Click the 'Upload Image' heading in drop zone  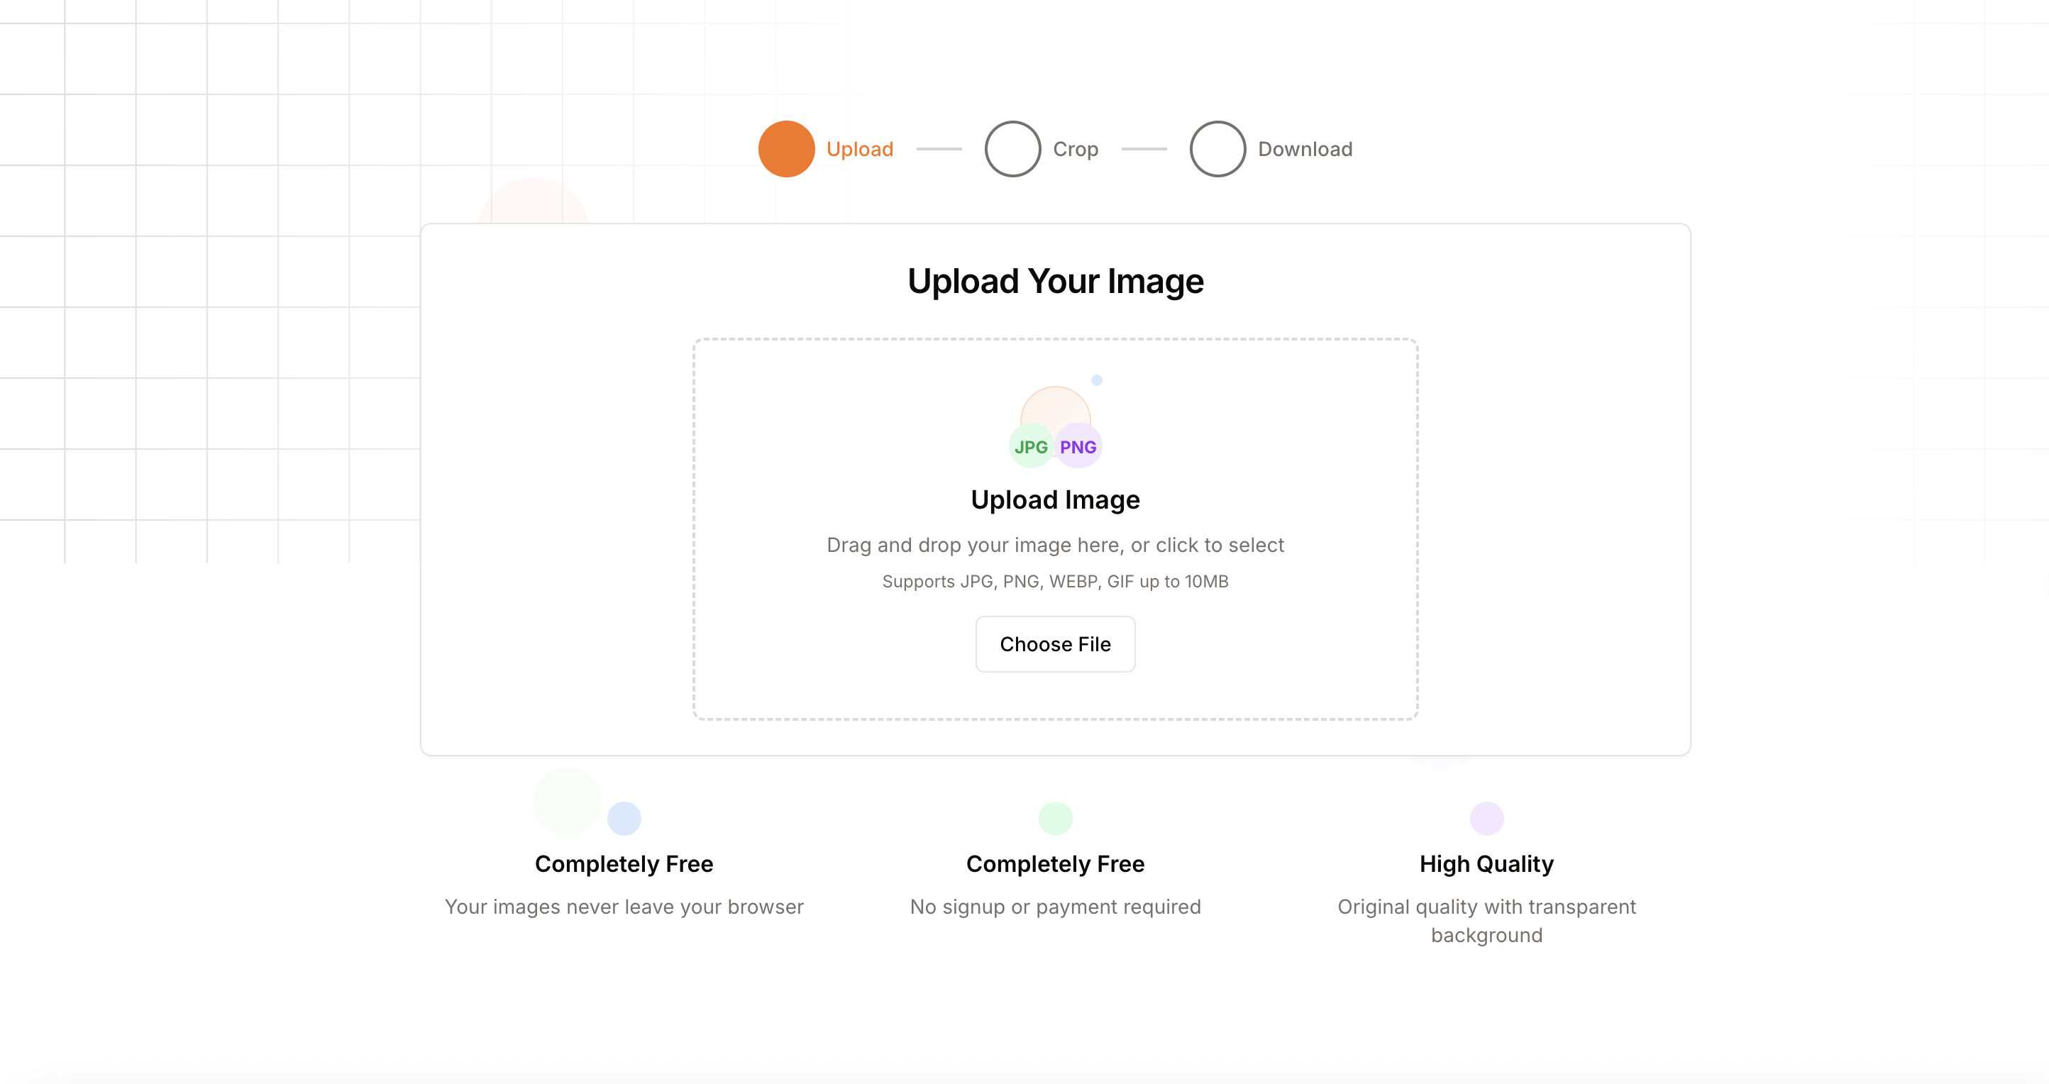pyautogui.click(x=1055, y=499)
